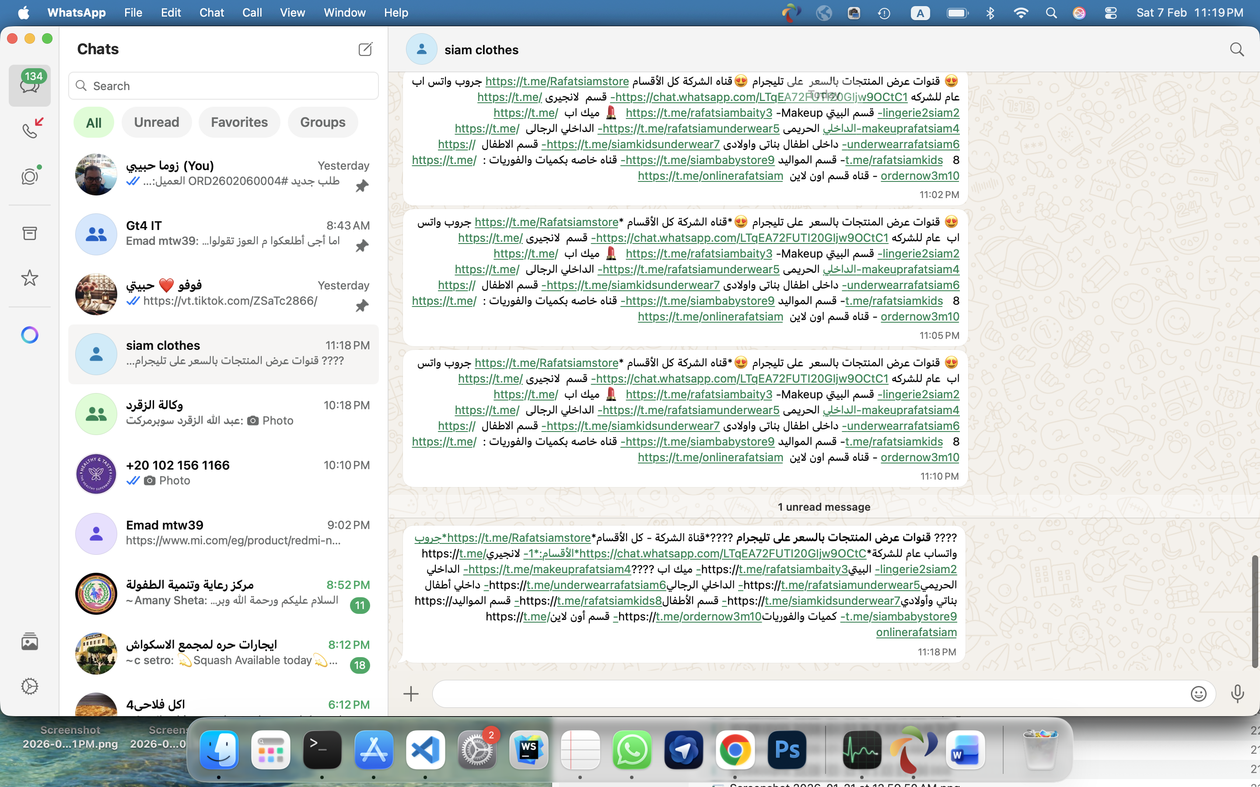Open WhatsApp settings gear icon

pos(30,686)
